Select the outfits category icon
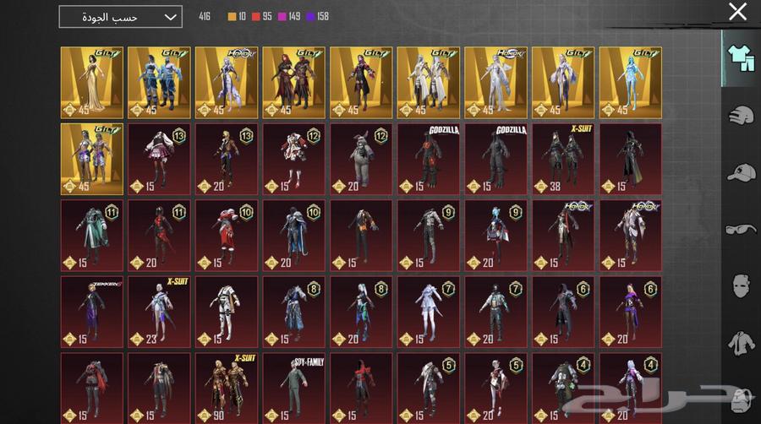The width and height of the screenshot is (761, 424). point(741,58)
